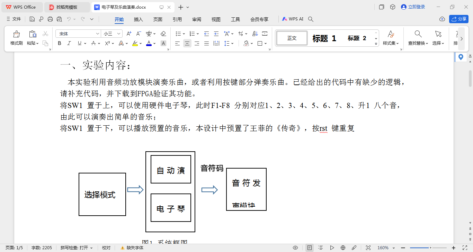
Task: Toggle italic formatting
Action: click(x=69, y=43)
